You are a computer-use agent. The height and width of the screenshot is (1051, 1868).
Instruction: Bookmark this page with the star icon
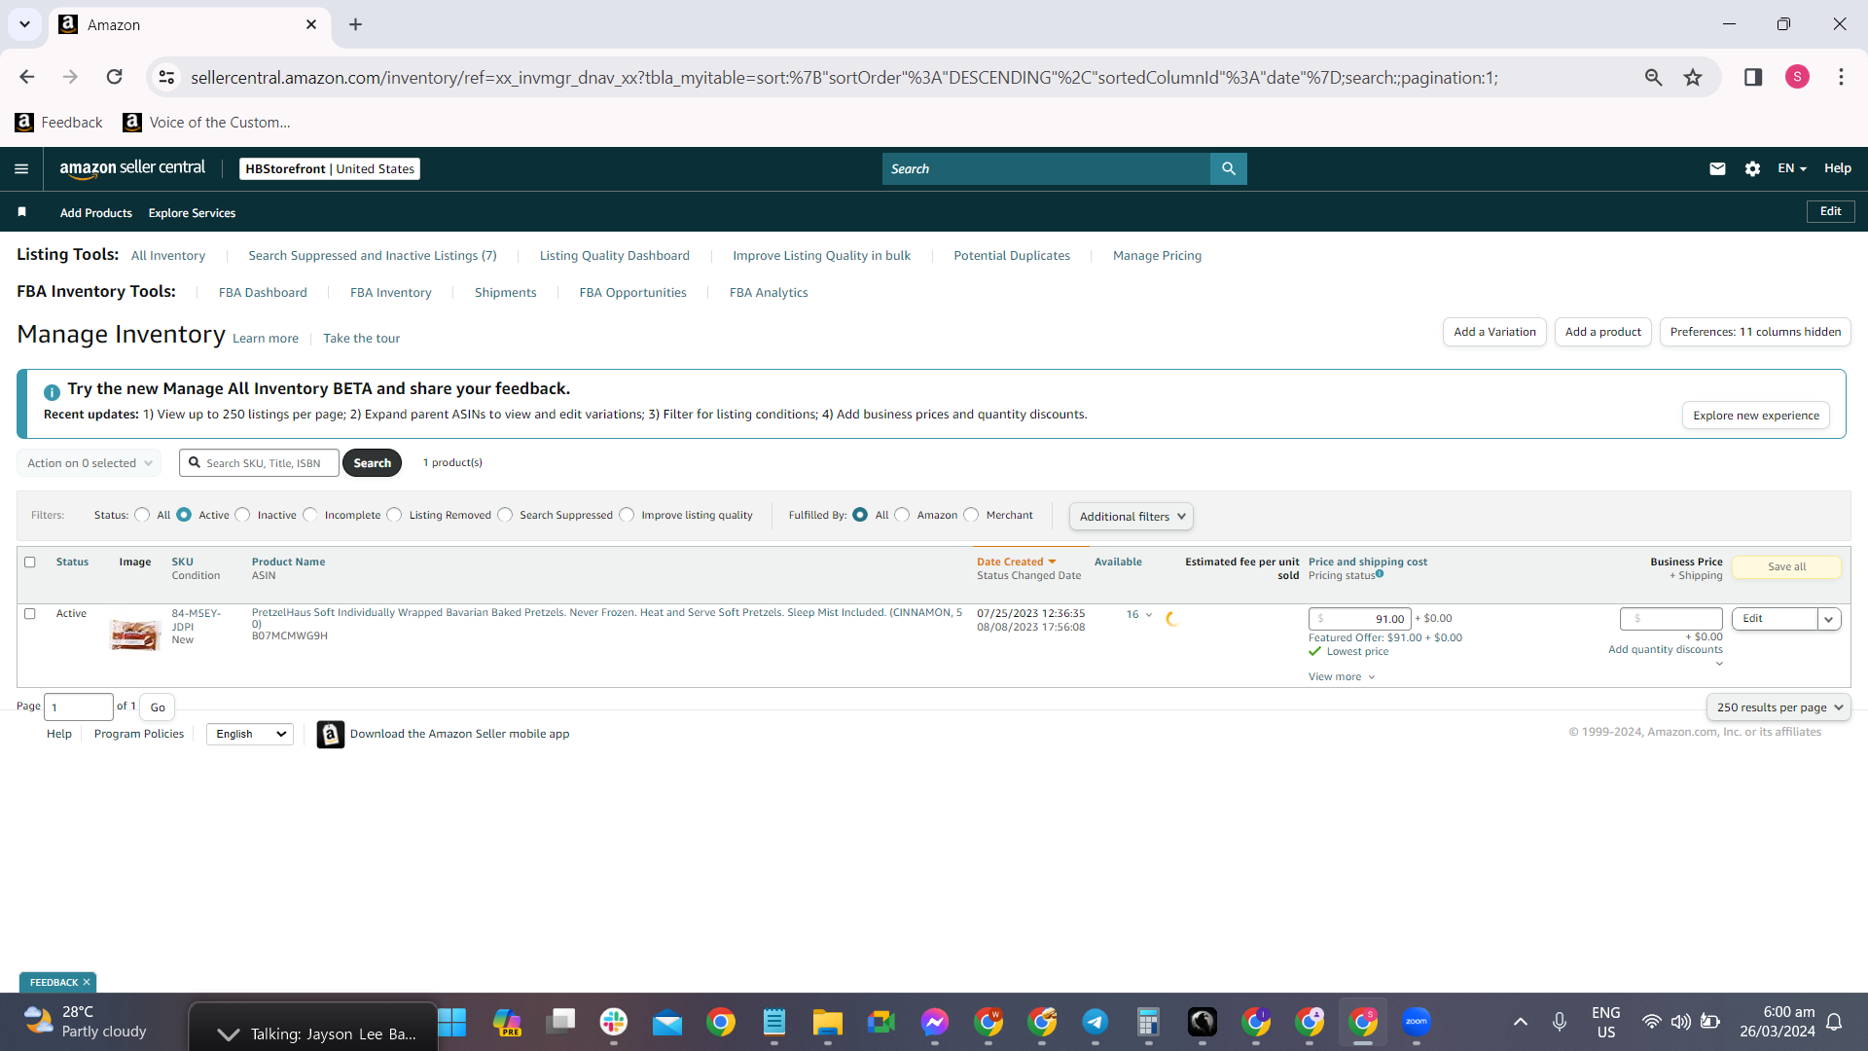1693,77
